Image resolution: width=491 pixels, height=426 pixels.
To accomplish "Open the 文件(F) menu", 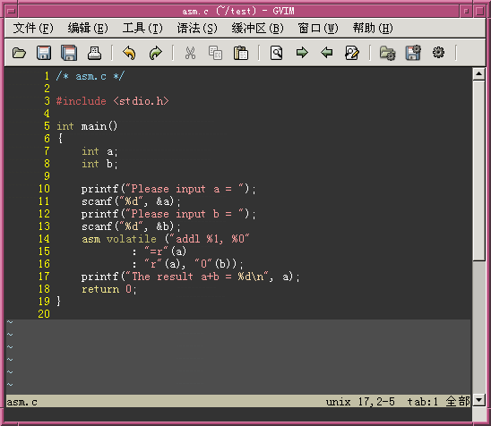I will point(33,28).
